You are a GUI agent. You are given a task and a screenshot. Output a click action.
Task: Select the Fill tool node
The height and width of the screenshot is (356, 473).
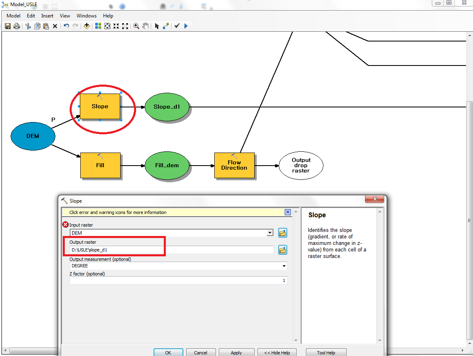click(x=100, y=165)
